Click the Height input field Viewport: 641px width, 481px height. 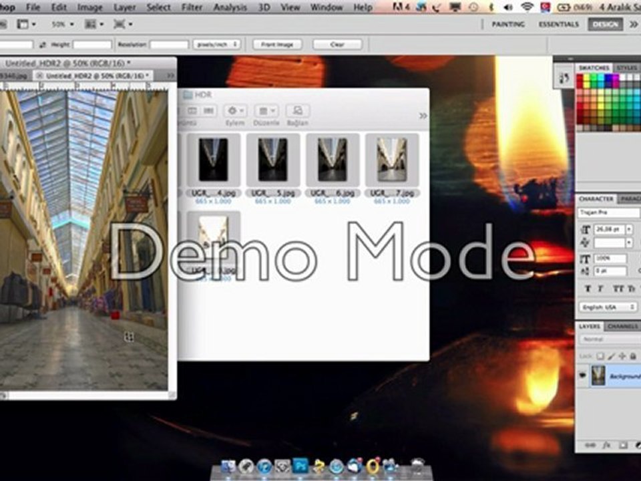pos(92,44)
